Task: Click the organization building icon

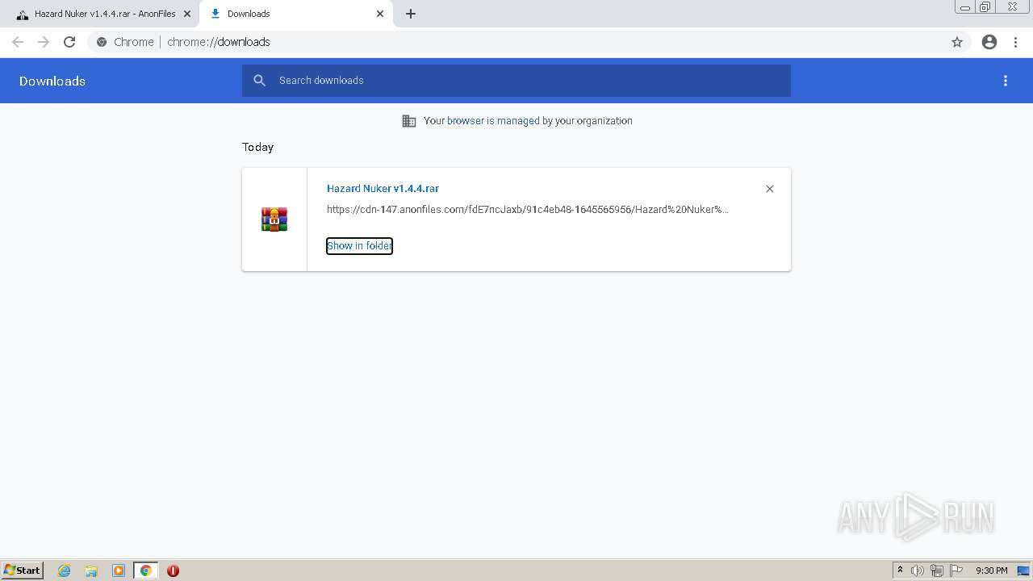Action: coord(409,121)
